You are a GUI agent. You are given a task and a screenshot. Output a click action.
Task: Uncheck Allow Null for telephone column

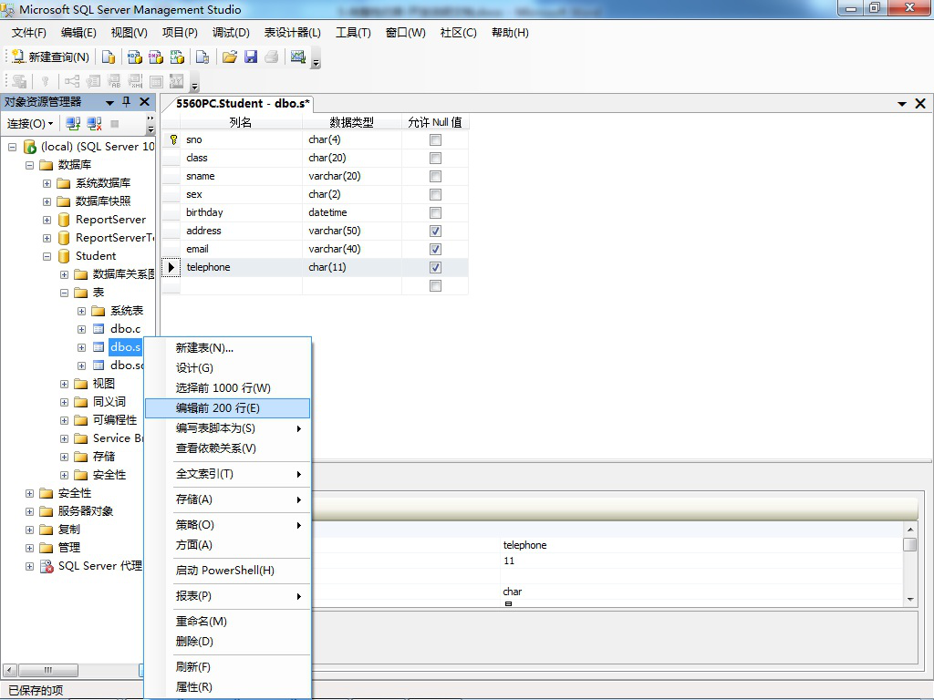[435, 267]
